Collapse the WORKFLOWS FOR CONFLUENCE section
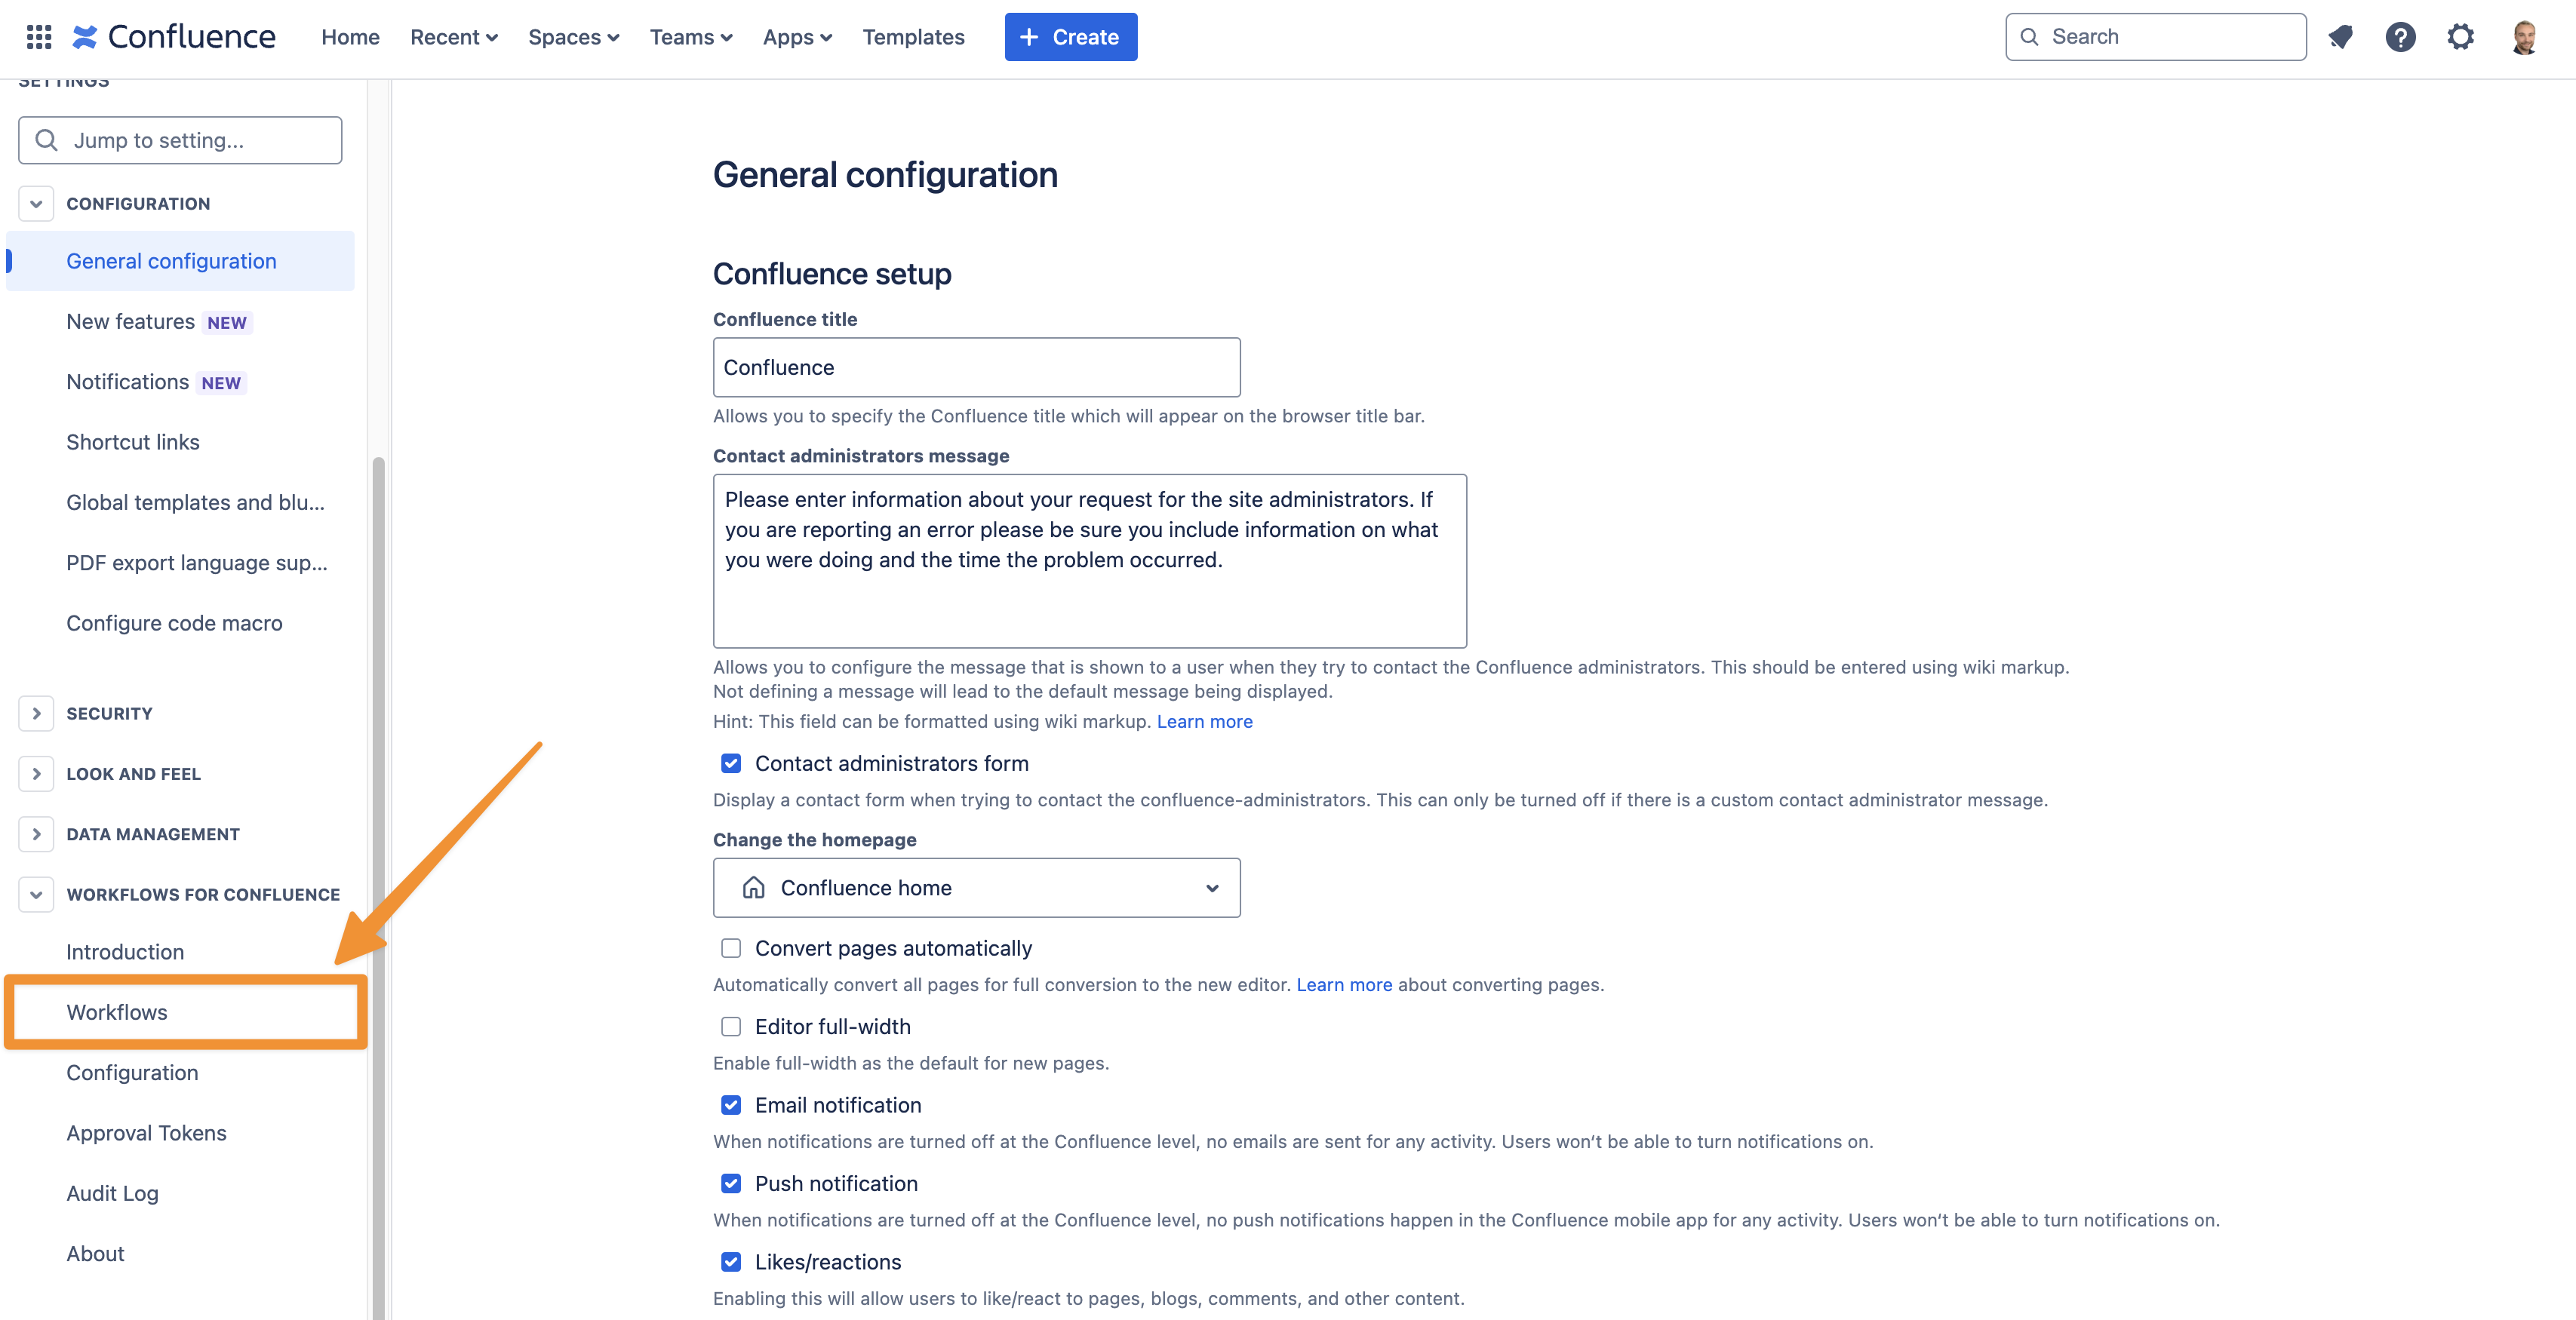 pyautogui.click(x=36, y=894)
